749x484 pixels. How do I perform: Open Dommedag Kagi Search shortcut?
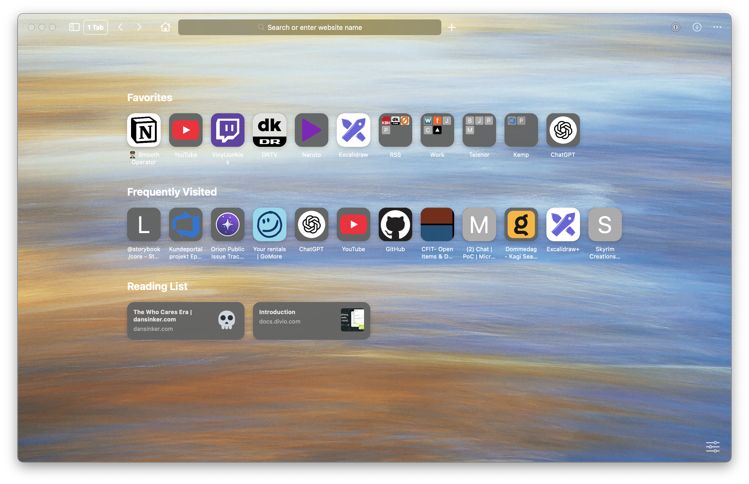click(521, 224)
